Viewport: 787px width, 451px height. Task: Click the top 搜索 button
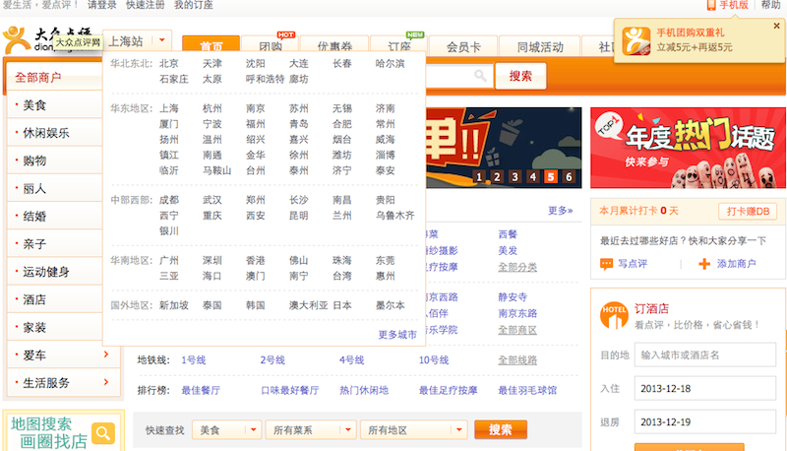pyautogui.click(x=520, y=76)
